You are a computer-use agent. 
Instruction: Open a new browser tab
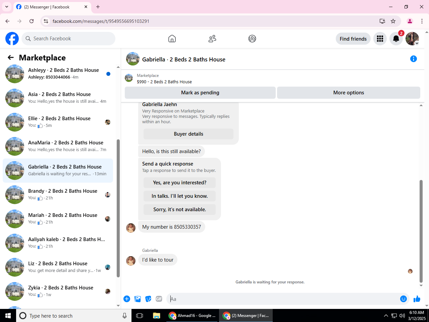coord(98,7)
